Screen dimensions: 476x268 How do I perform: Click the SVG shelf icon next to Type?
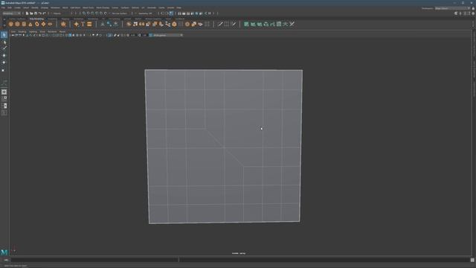coord(89,24)
